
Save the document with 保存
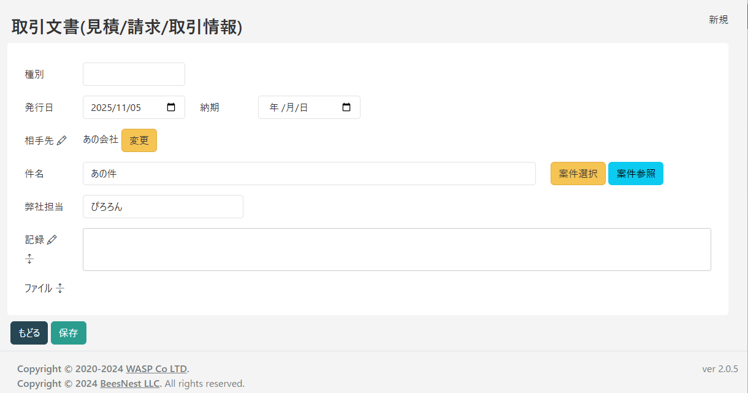69,333
